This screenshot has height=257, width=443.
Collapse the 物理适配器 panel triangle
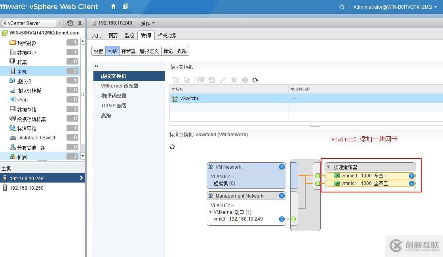pyautogui.click(x=328, y=167)
